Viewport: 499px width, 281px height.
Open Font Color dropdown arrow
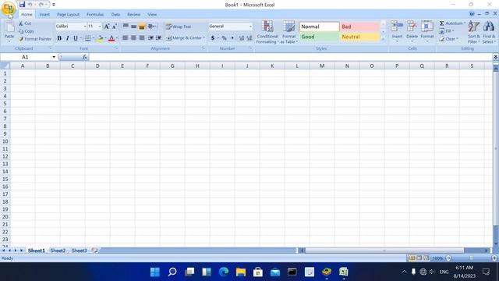click(x=117, y=38)
